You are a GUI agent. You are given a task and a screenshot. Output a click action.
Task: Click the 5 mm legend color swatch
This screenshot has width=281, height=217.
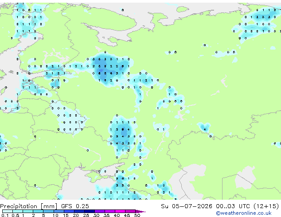tap(48, 211)
